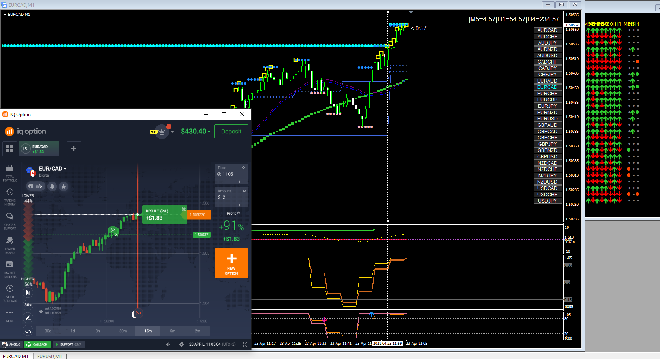Click the VIP crown icon

click(x=162, y=132)
